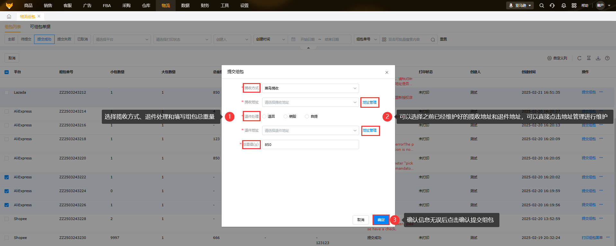Click the download export icon

598,58
